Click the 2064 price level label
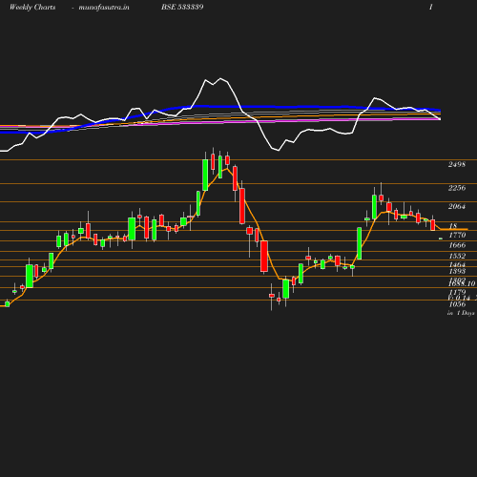Image resolution: width=477 pixels, height=477 pixels. [x=457, y=206]
